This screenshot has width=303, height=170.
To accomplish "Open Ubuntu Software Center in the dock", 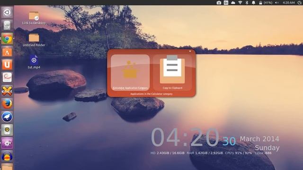I will pos(7,52).
